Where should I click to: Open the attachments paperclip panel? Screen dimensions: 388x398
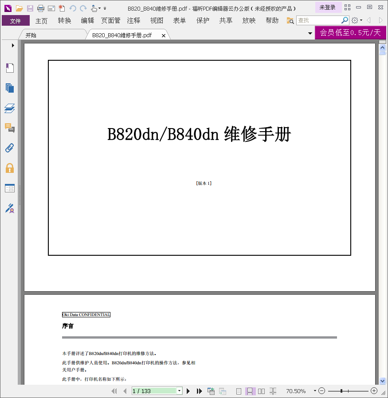pyautogui.click(x=10, y=148)
